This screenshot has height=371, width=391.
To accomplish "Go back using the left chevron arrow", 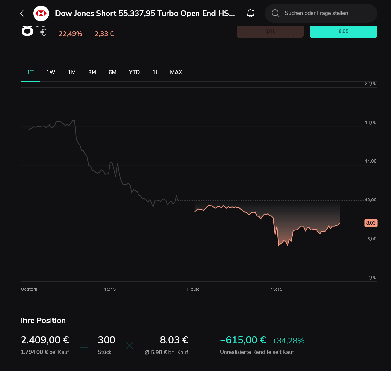I will coord(22,13).
